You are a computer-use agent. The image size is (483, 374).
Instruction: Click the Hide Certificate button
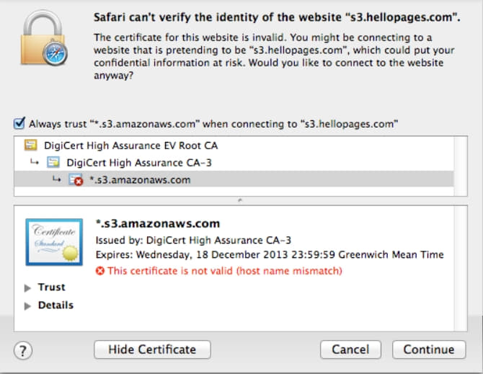pos(152,349)
